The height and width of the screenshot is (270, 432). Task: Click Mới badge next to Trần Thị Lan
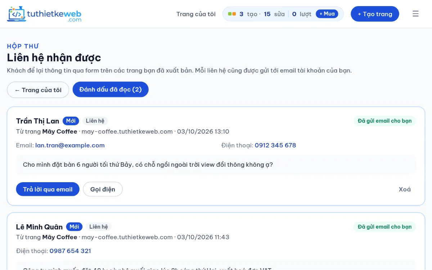tap(71, 121)
